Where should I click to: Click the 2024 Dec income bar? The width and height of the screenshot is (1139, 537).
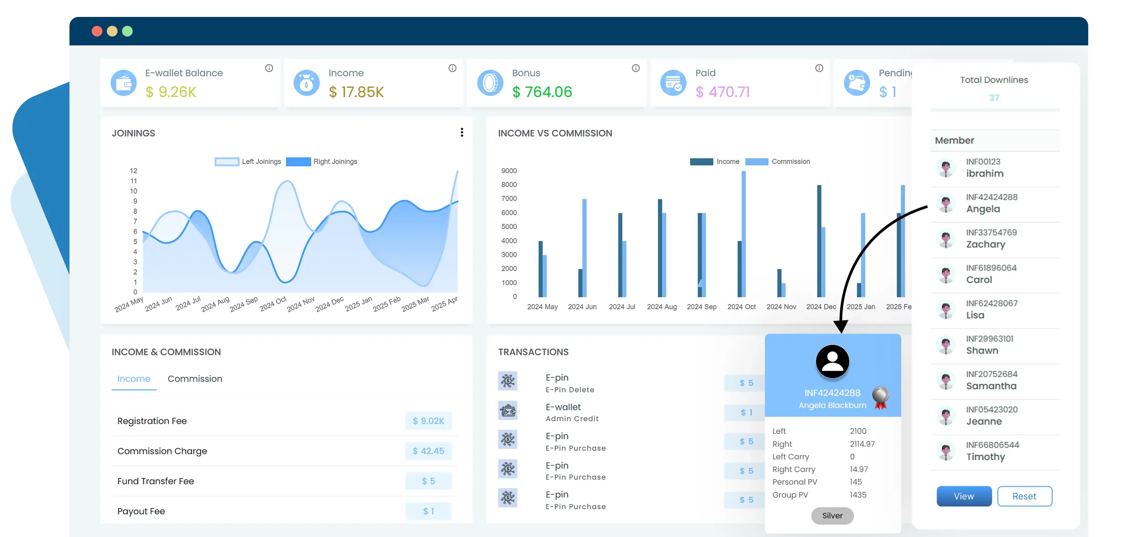click(819, 241)
